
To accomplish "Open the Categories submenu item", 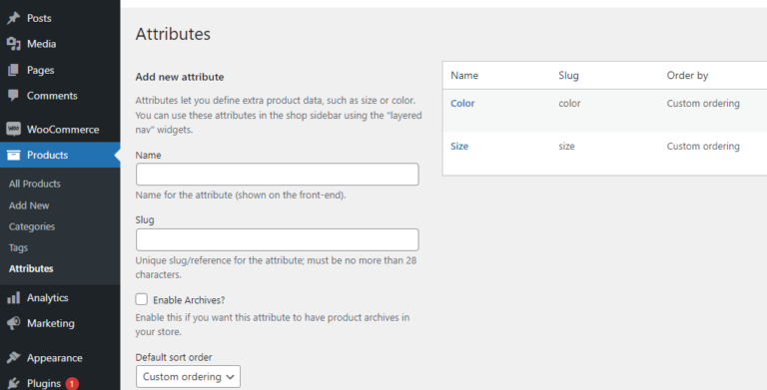I will coord(32,226).
